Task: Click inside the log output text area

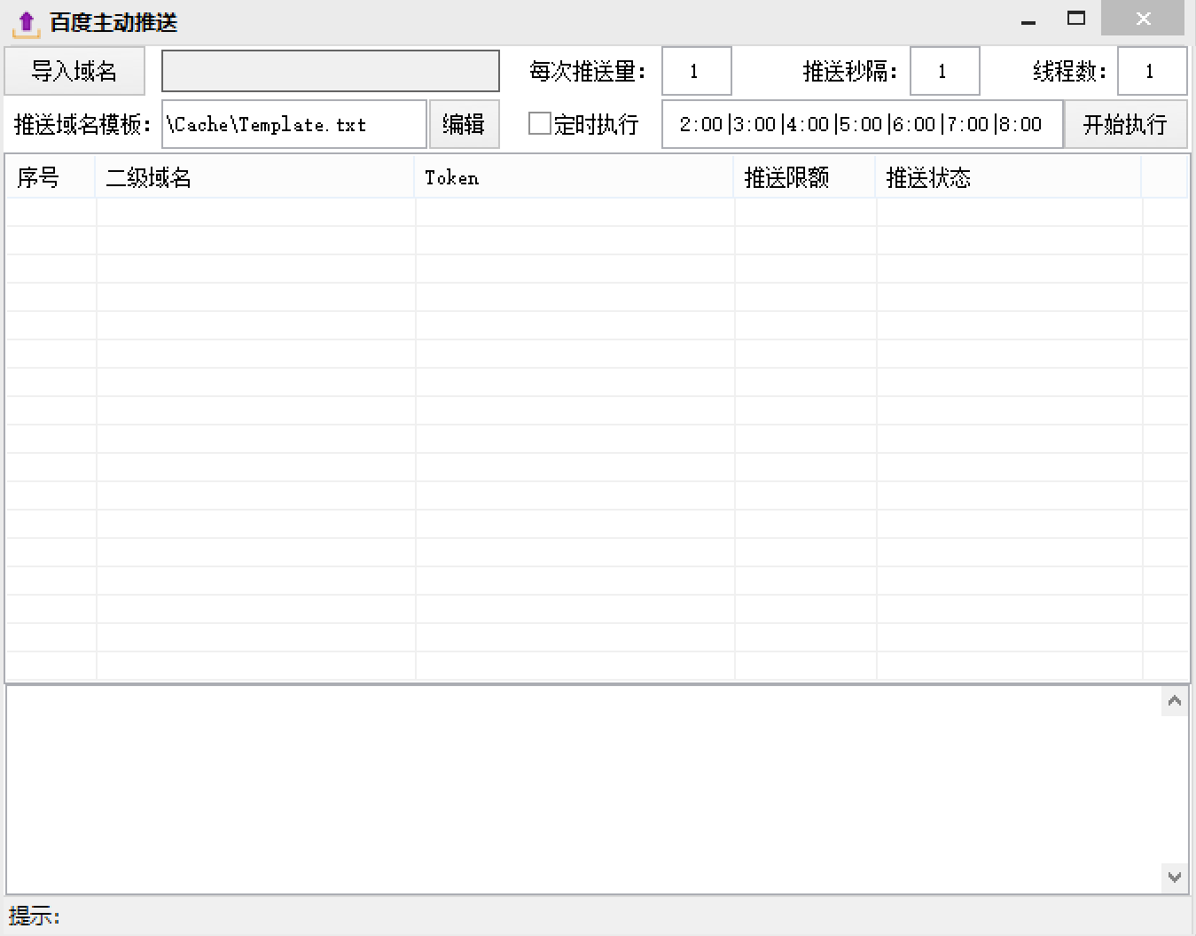Action: (x=584, y=790)
